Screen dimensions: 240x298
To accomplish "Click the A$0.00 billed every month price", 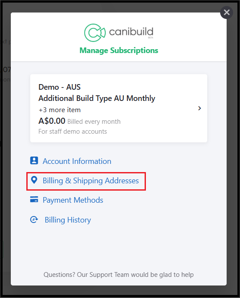I will tap(79, 121).
